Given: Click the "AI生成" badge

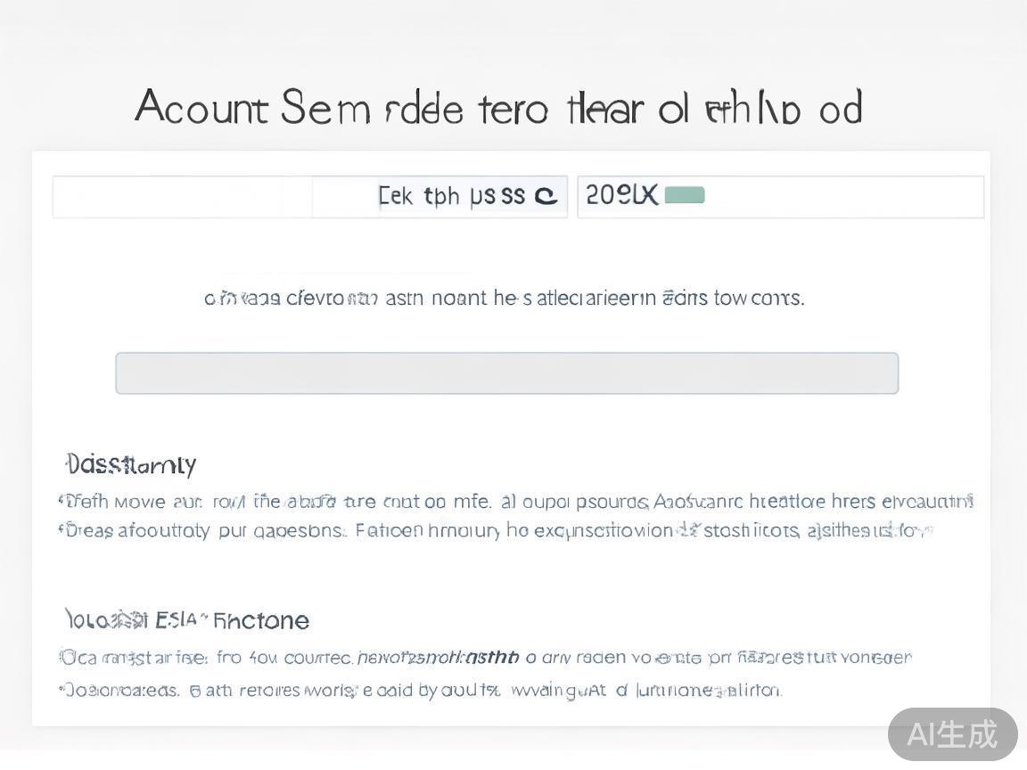Looking at the screenshot, I should (x=952, y=734).
